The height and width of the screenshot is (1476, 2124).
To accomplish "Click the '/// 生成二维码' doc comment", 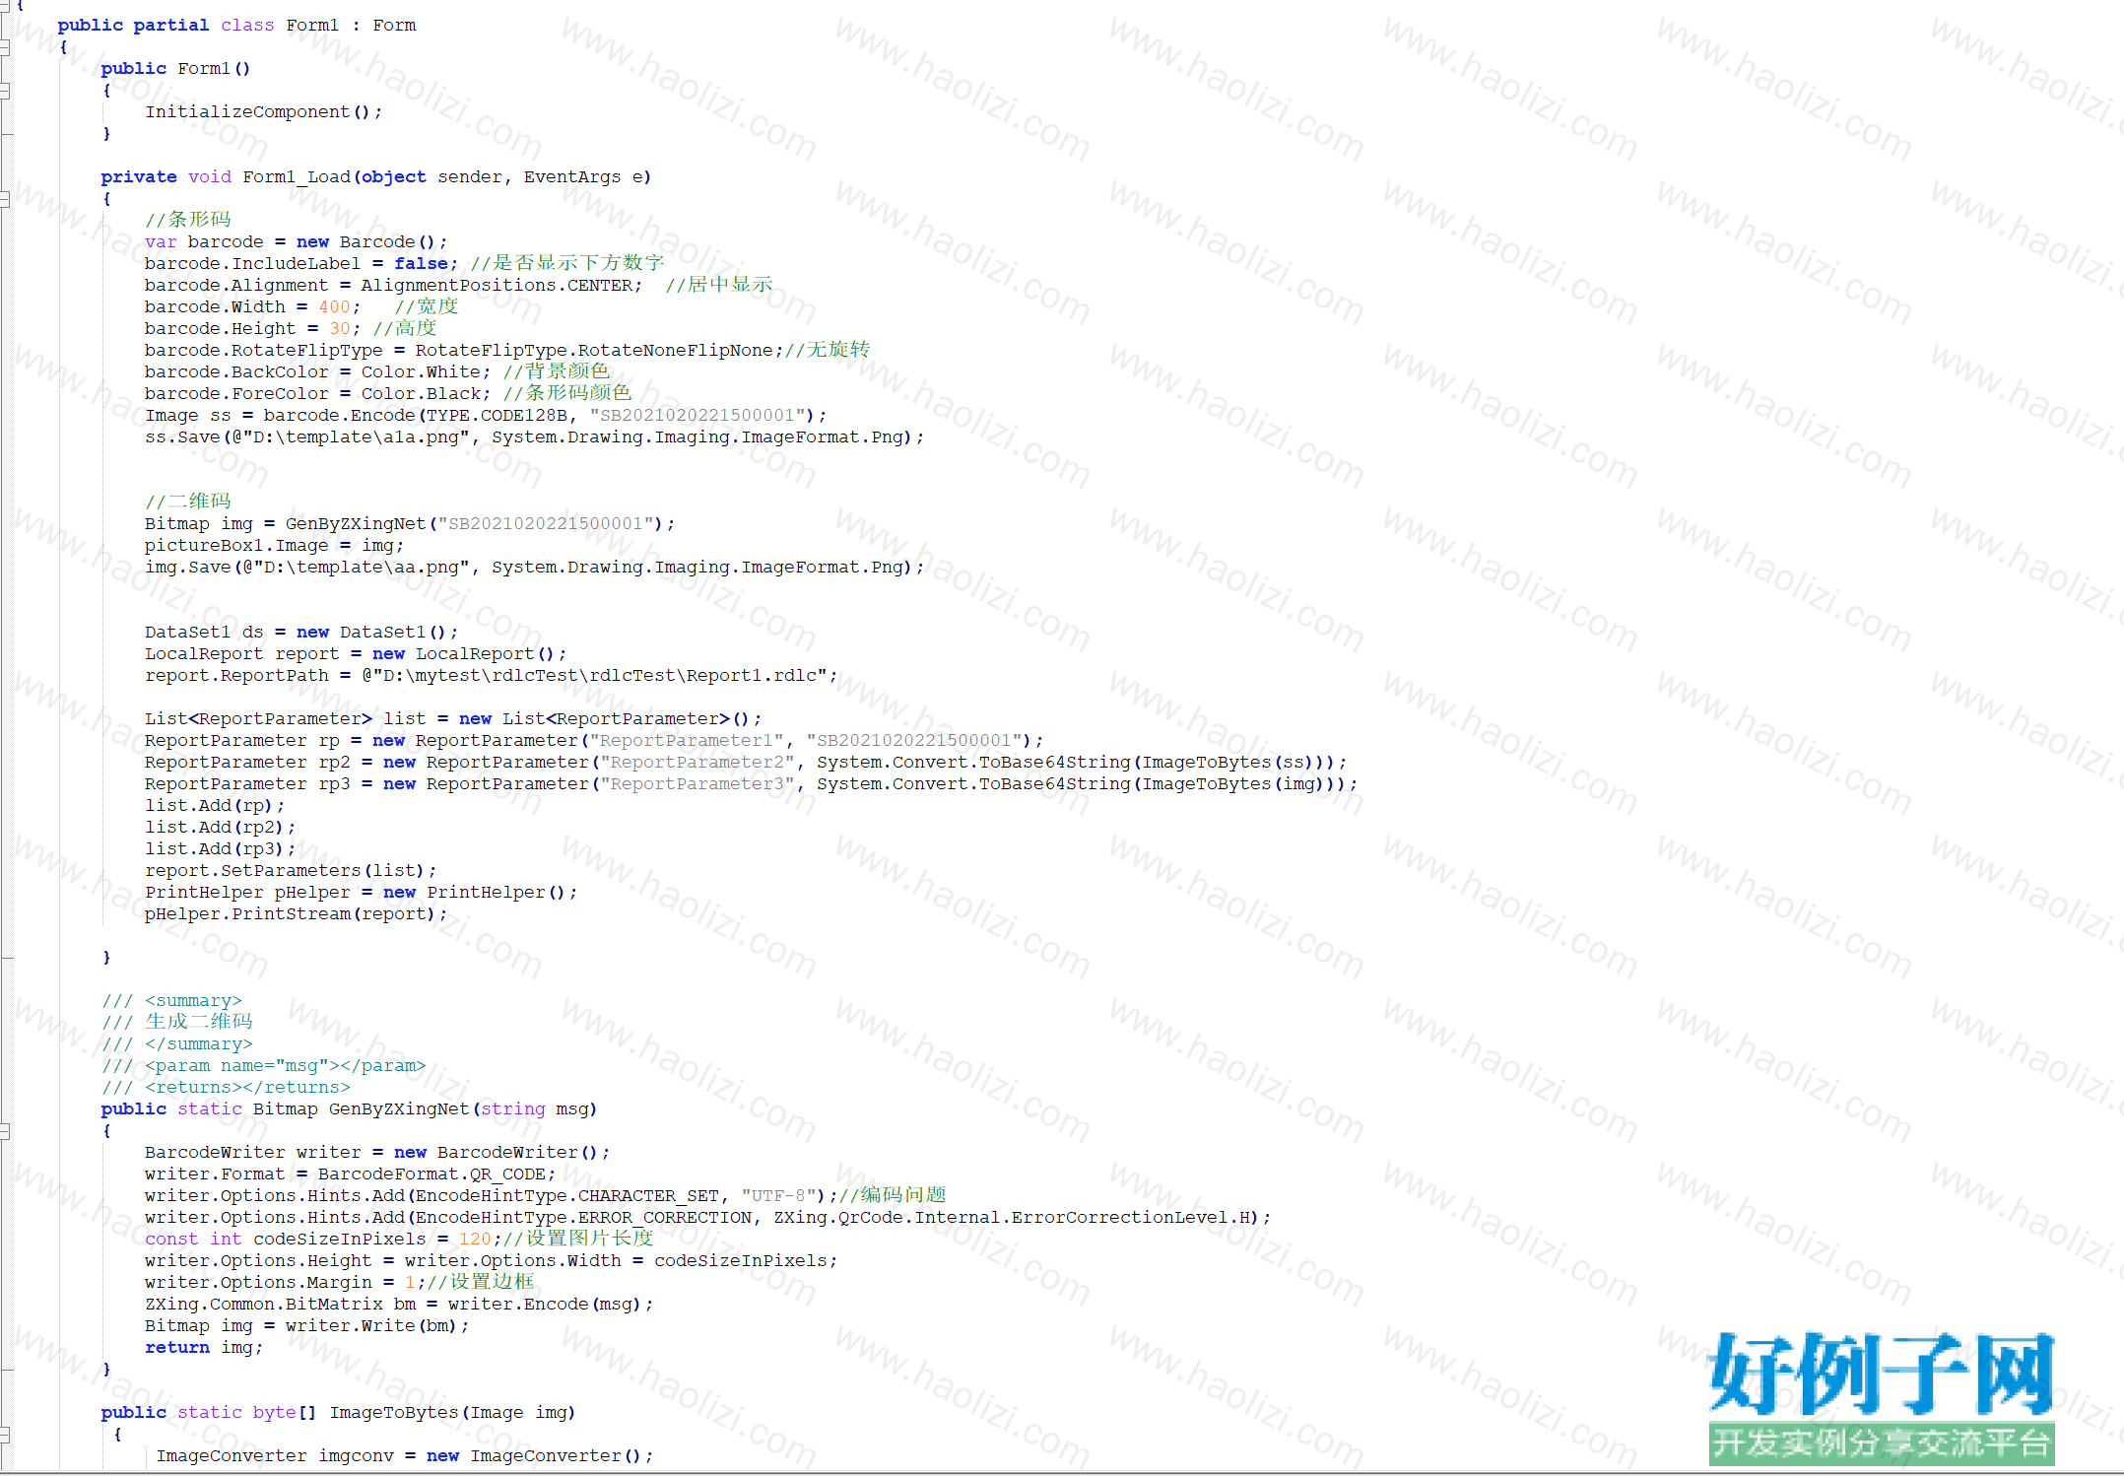I will click(x=177, y=1022).
